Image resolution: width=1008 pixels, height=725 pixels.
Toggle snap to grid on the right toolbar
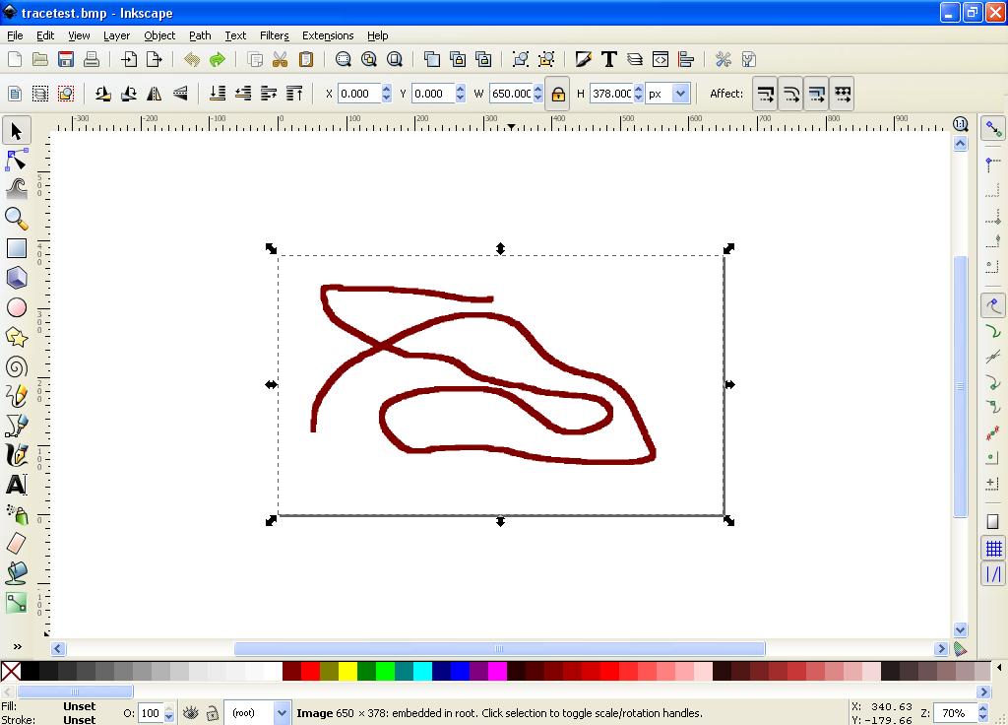pyautogui.click(x=993, y=547)
